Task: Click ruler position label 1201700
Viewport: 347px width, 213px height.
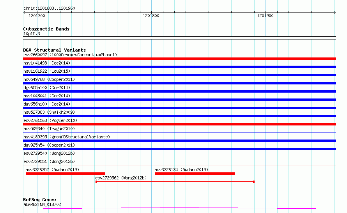Action: [x=37, y=16]
